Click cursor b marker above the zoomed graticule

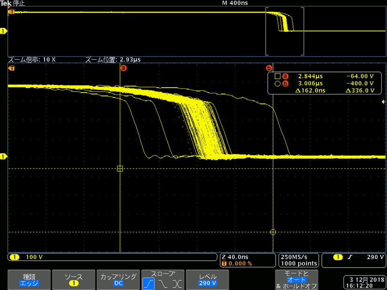(x=269, y=67)
